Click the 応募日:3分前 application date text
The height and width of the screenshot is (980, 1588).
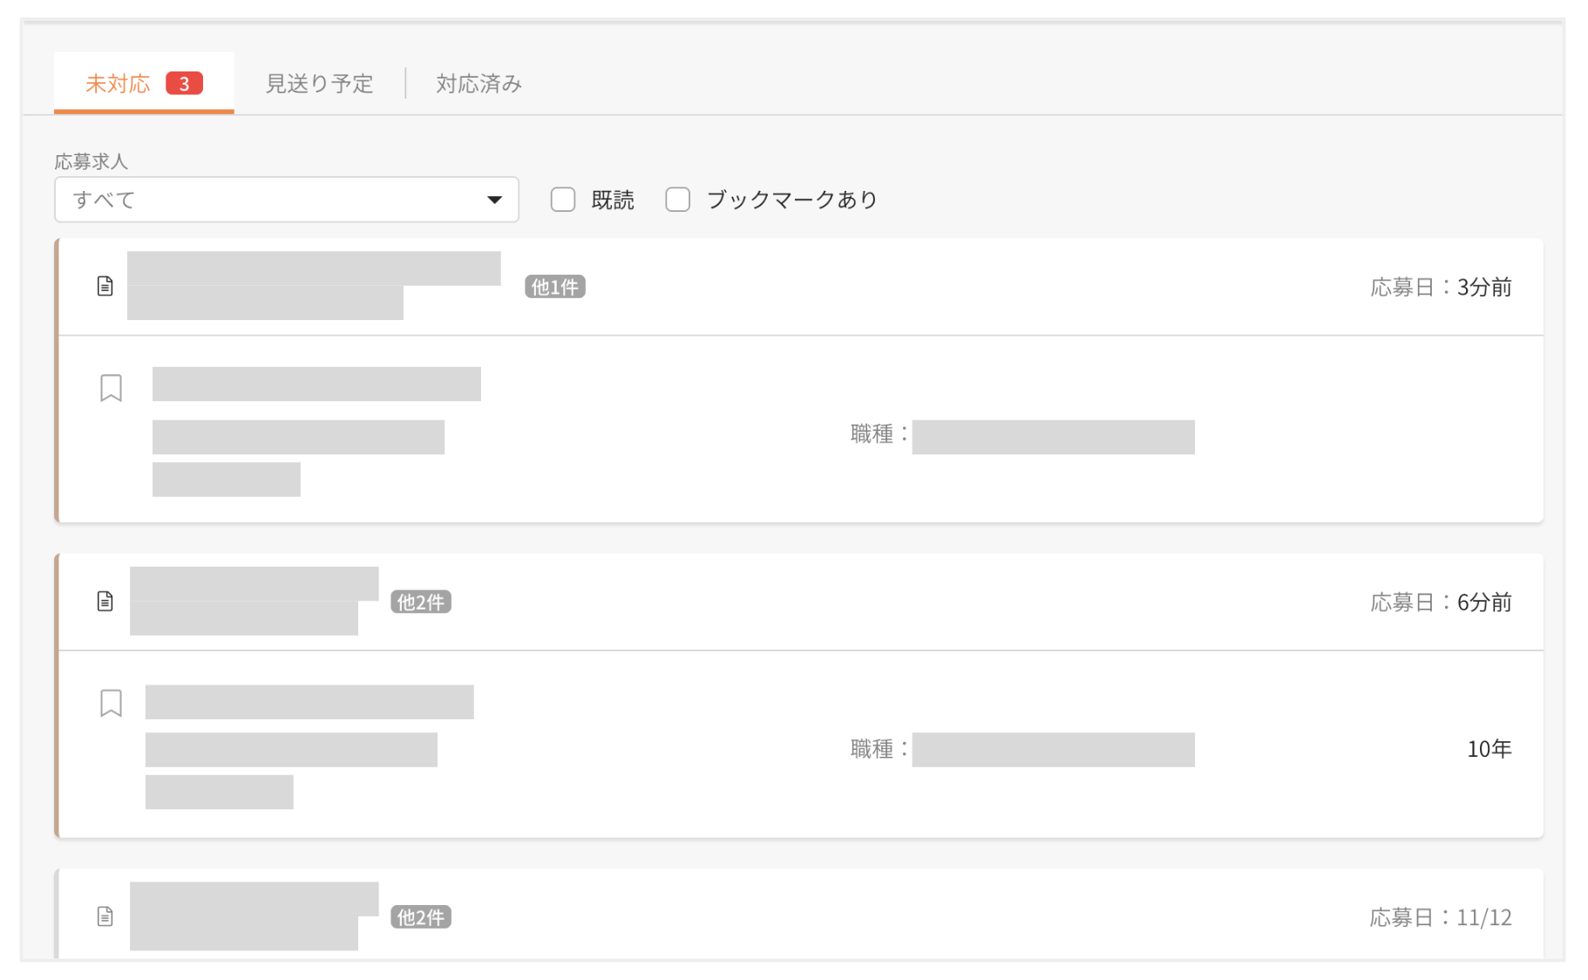pos(1440,287)
